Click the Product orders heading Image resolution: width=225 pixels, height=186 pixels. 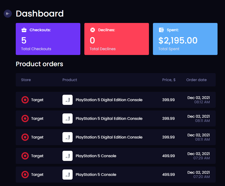pyautogui.click(x=40, y=64)
